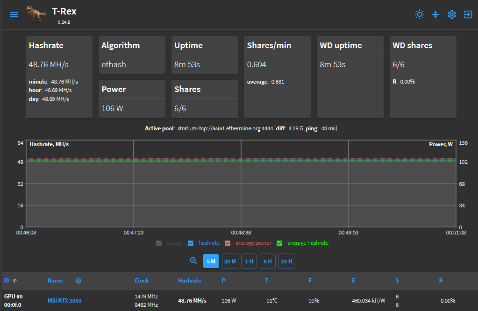Screen dimensions: 478x311
Task: Click the 0.604 Shares/min value
Action: point(257,64)
